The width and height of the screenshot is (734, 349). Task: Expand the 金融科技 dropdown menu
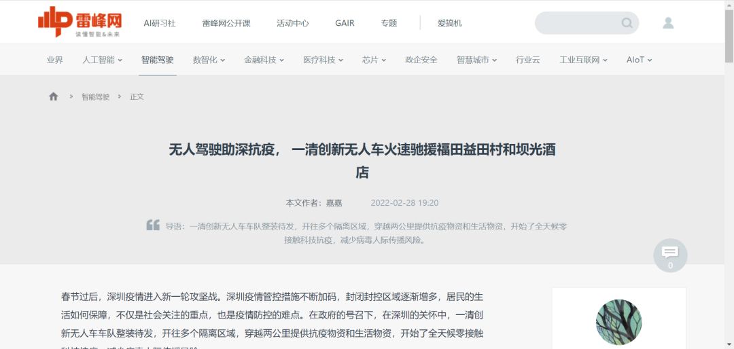(264, 60)
